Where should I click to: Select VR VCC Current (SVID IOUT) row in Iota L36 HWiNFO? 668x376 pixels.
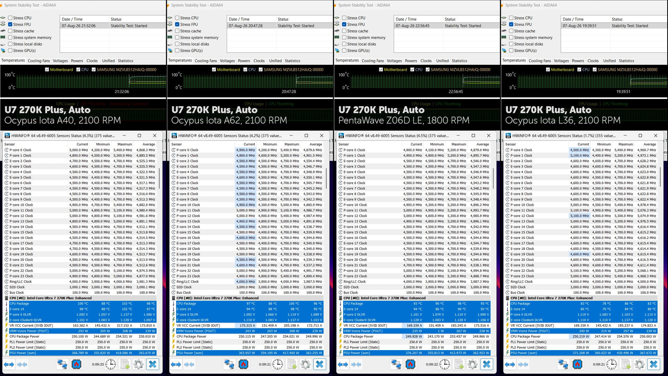tap(581, 325)
